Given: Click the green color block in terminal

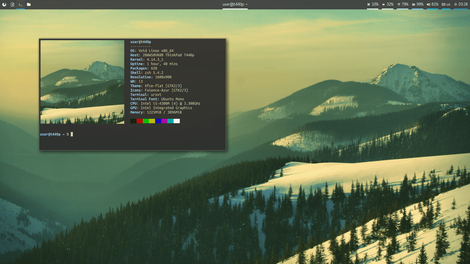Looking at the screenshot, I should 146,121.
